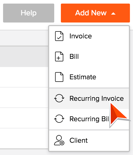
Task: Click the Recurring Bill cycle arrows icon
Action: [x=59, y=119]
